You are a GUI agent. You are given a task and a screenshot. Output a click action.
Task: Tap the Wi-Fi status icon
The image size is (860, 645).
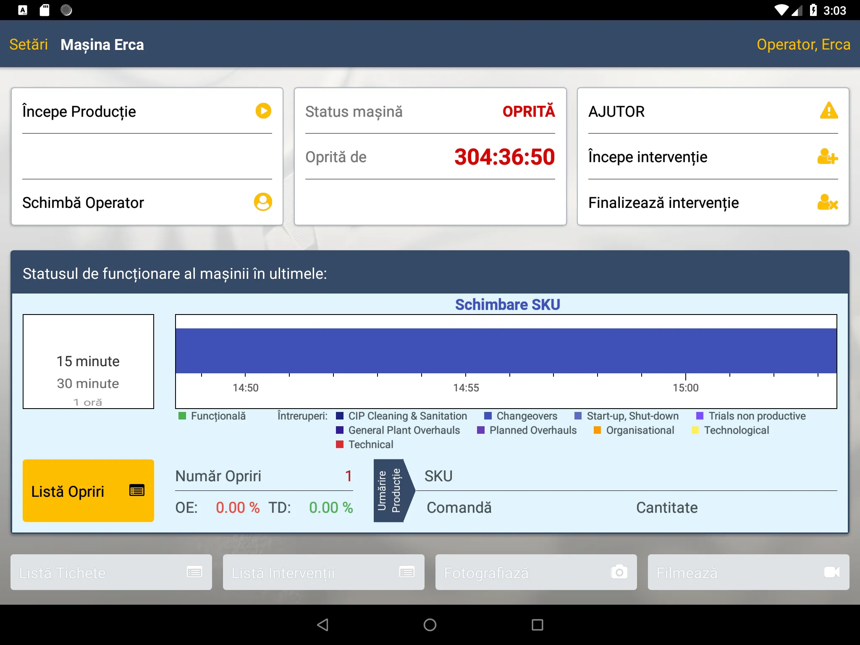tap(781, 10)
